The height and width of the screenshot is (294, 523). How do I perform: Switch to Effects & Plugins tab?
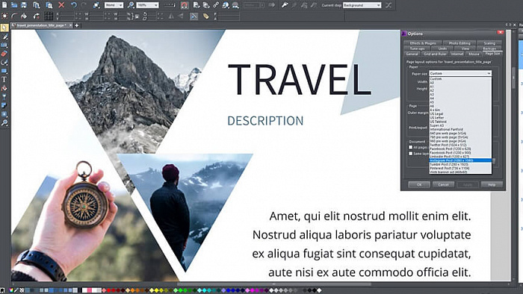423,43
